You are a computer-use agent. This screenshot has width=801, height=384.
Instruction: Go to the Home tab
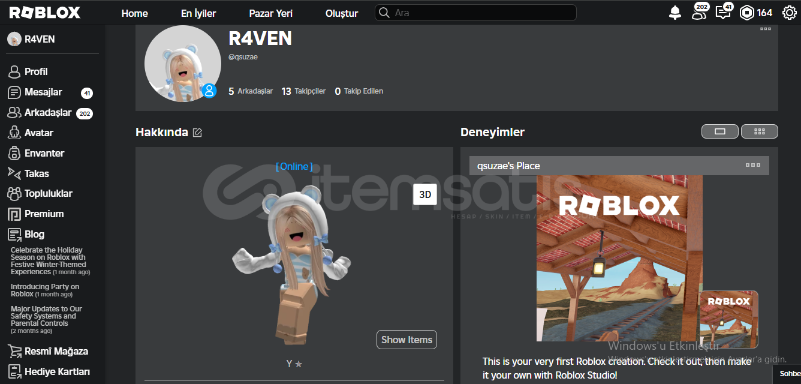[135, 13]
